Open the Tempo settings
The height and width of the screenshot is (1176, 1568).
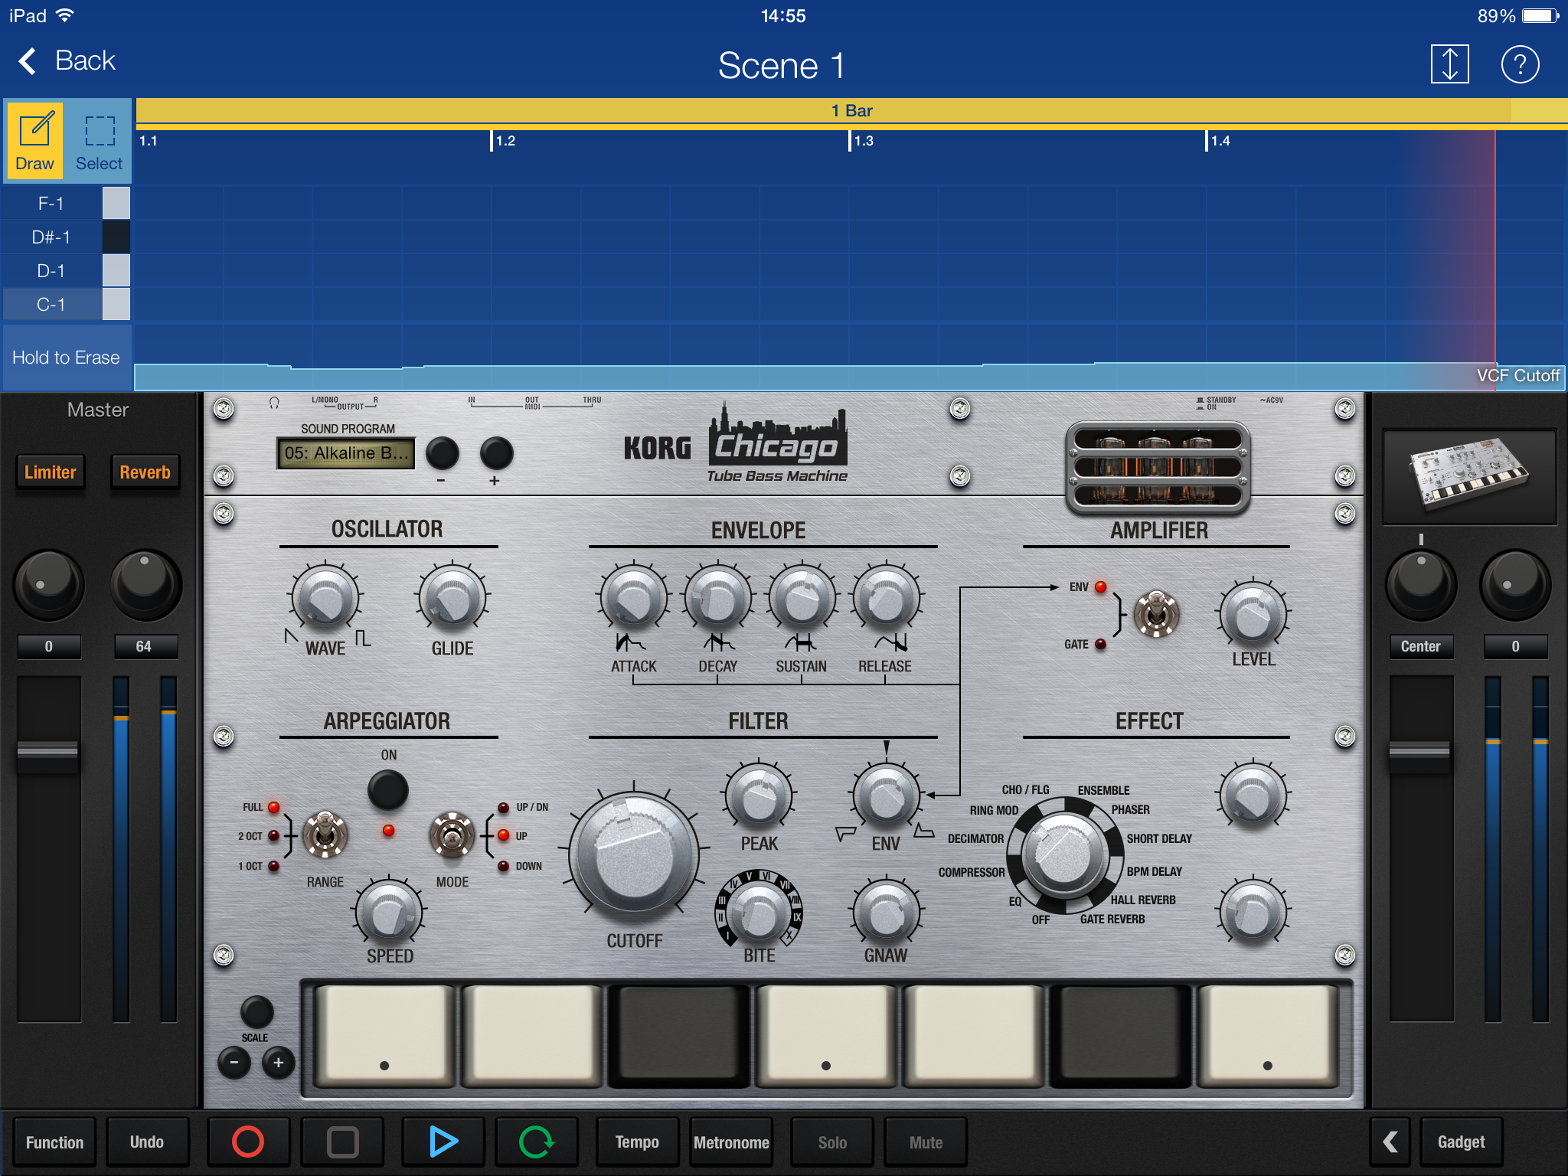pyautogui.click(x=637, y=1142)
